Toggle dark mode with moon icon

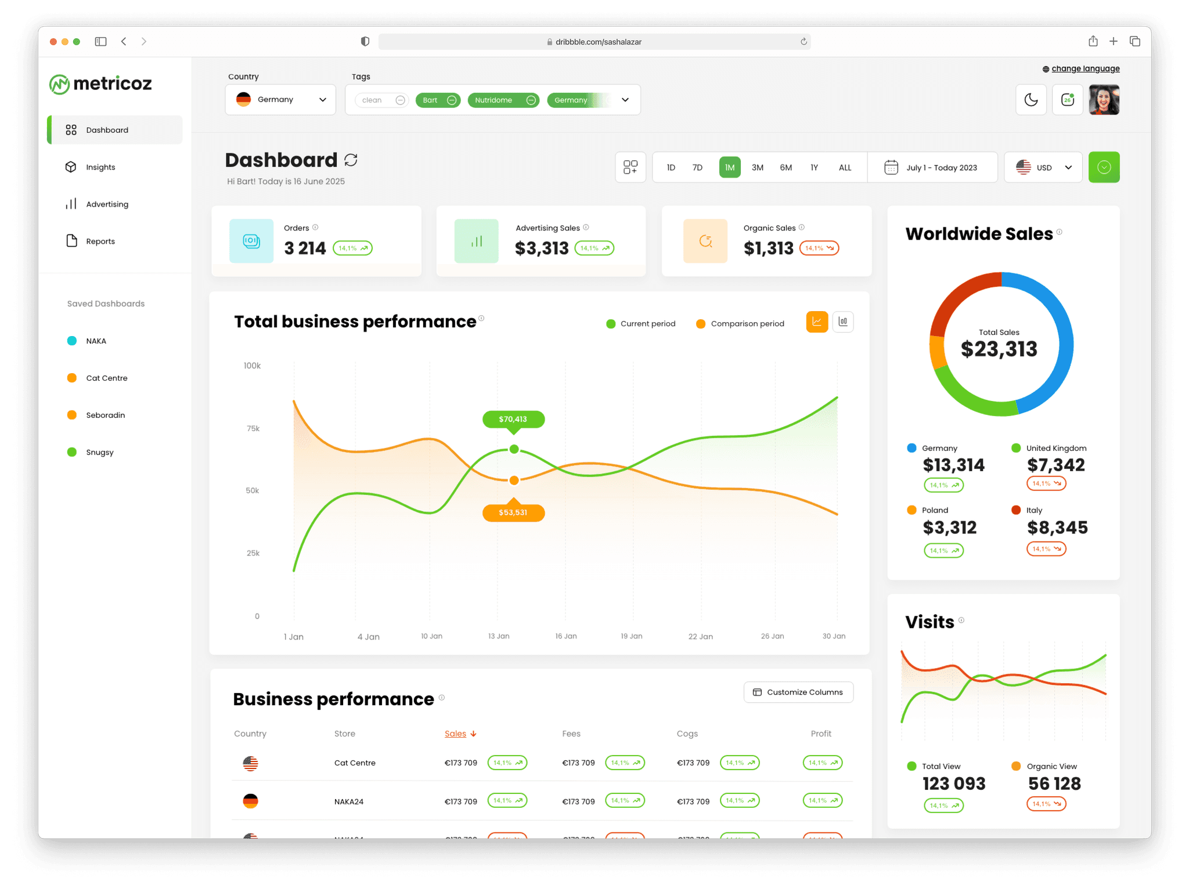point(1031,100)
